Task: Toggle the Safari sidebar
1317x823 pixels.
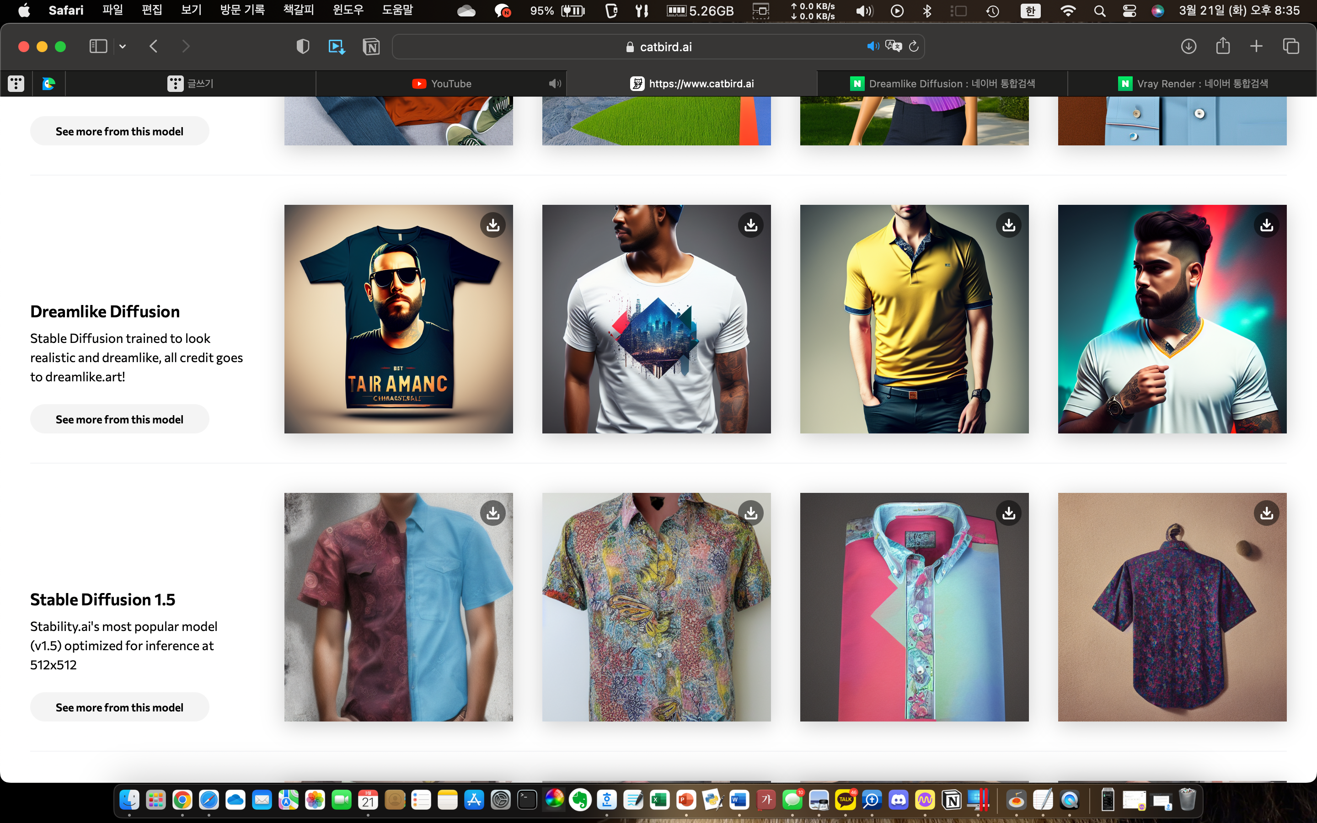Action: pyautogui.click(x=98, y=46)
